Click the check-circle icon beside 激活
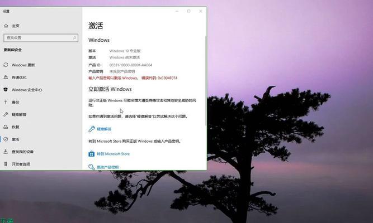 pyautogui.click(x=6, y=139)
